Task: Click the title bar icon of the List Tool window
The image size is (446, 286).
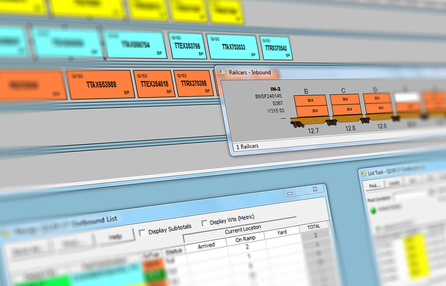Action: (364, 173)
